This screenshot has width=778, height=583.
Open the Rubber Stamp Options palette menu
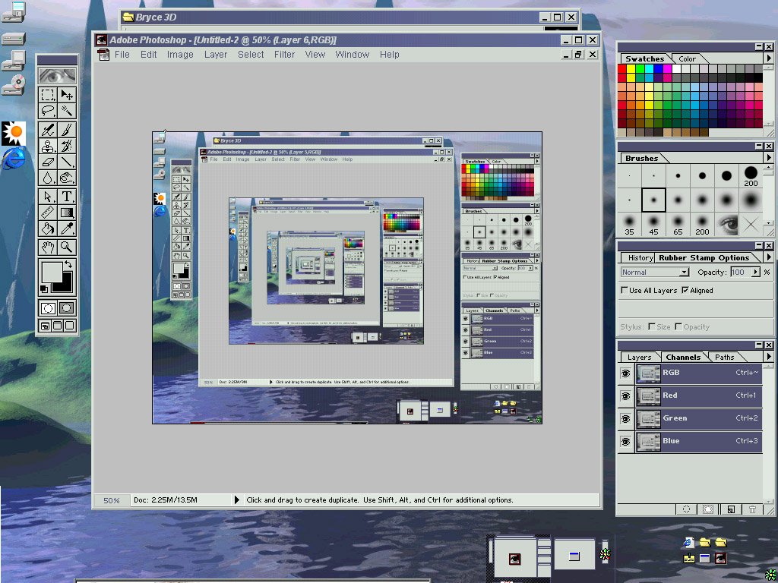click(769, 258)
